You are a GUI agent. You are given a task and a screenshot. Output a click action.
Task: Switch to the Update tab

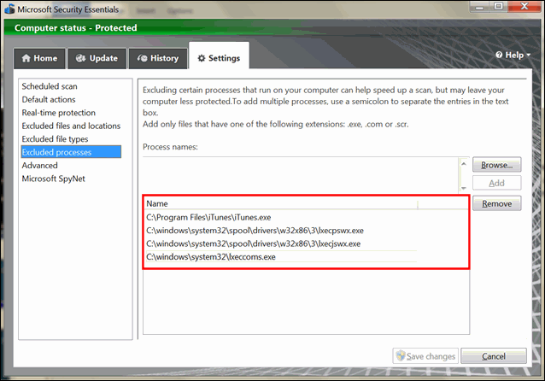coord(97,58)
